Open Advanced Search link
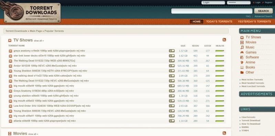275x136 pixels. (263, 16)
